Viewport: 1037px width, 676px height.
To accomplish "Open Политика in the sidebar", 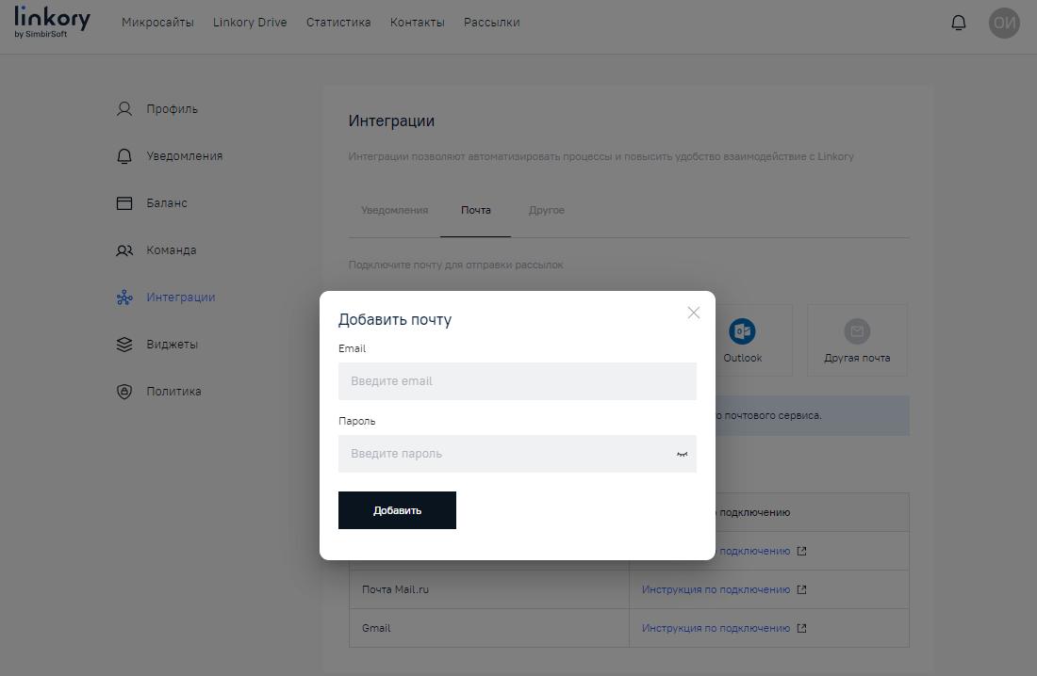I will pyautogui.click(x=173, y=392).
